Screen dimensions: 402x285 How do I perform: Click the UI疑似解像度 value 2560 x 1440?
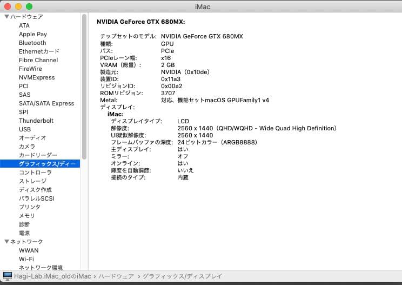(195, 135)
